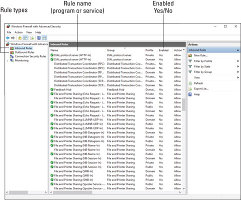Click New Rule... in the Actions pane
241x200 pixels.
pos(200,55)
